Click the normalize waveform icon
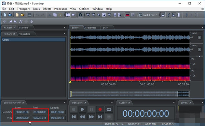 point(31,21)
